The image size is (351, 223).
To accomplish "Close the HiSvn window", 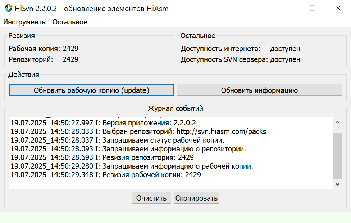I will coord(338,8).
